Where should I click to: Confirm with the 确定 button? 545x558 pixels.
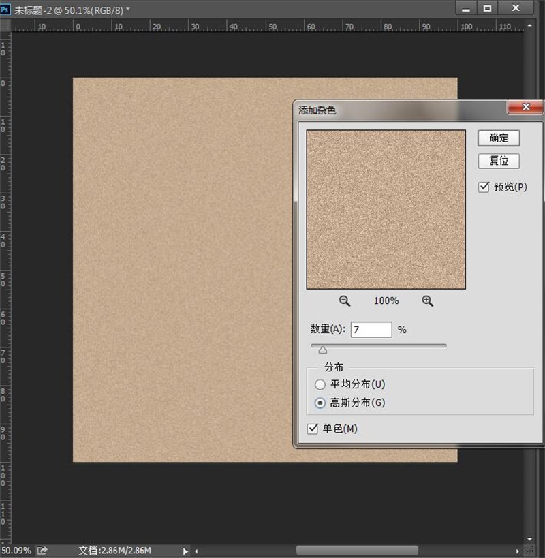499,138
